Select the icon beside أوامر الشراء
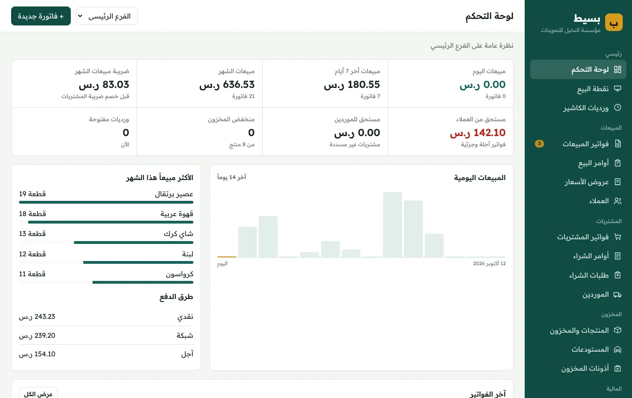Viewport: 632px width, 398px height. click(x=617, y=256)
